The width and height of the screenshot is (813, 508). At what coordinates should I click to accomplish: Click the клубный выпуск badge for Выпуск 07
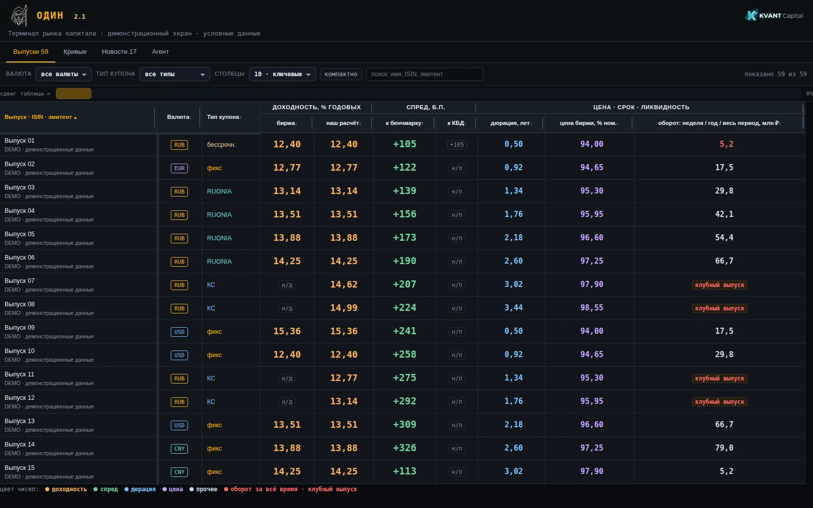(720, 285)
